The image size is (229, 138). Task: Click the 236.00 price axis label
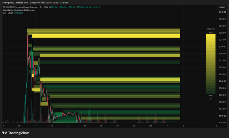click(222, 19)
